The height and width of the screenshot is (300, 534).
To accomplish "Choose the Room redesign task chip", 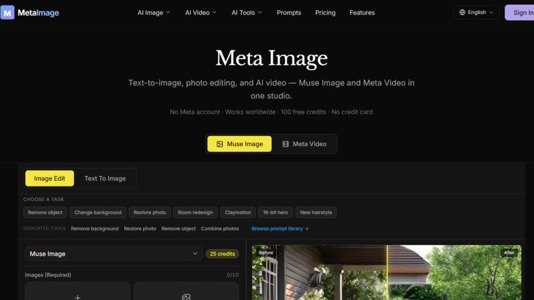I will pos(195,212).
